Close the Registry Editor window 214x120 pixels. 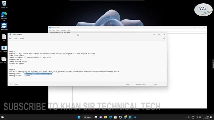pyautogui.click(x=204, y=27)
